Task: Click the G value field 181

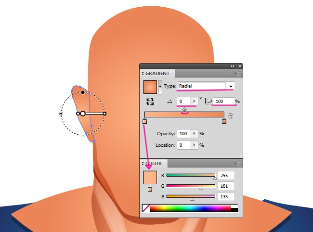Action: click(226, 186)
